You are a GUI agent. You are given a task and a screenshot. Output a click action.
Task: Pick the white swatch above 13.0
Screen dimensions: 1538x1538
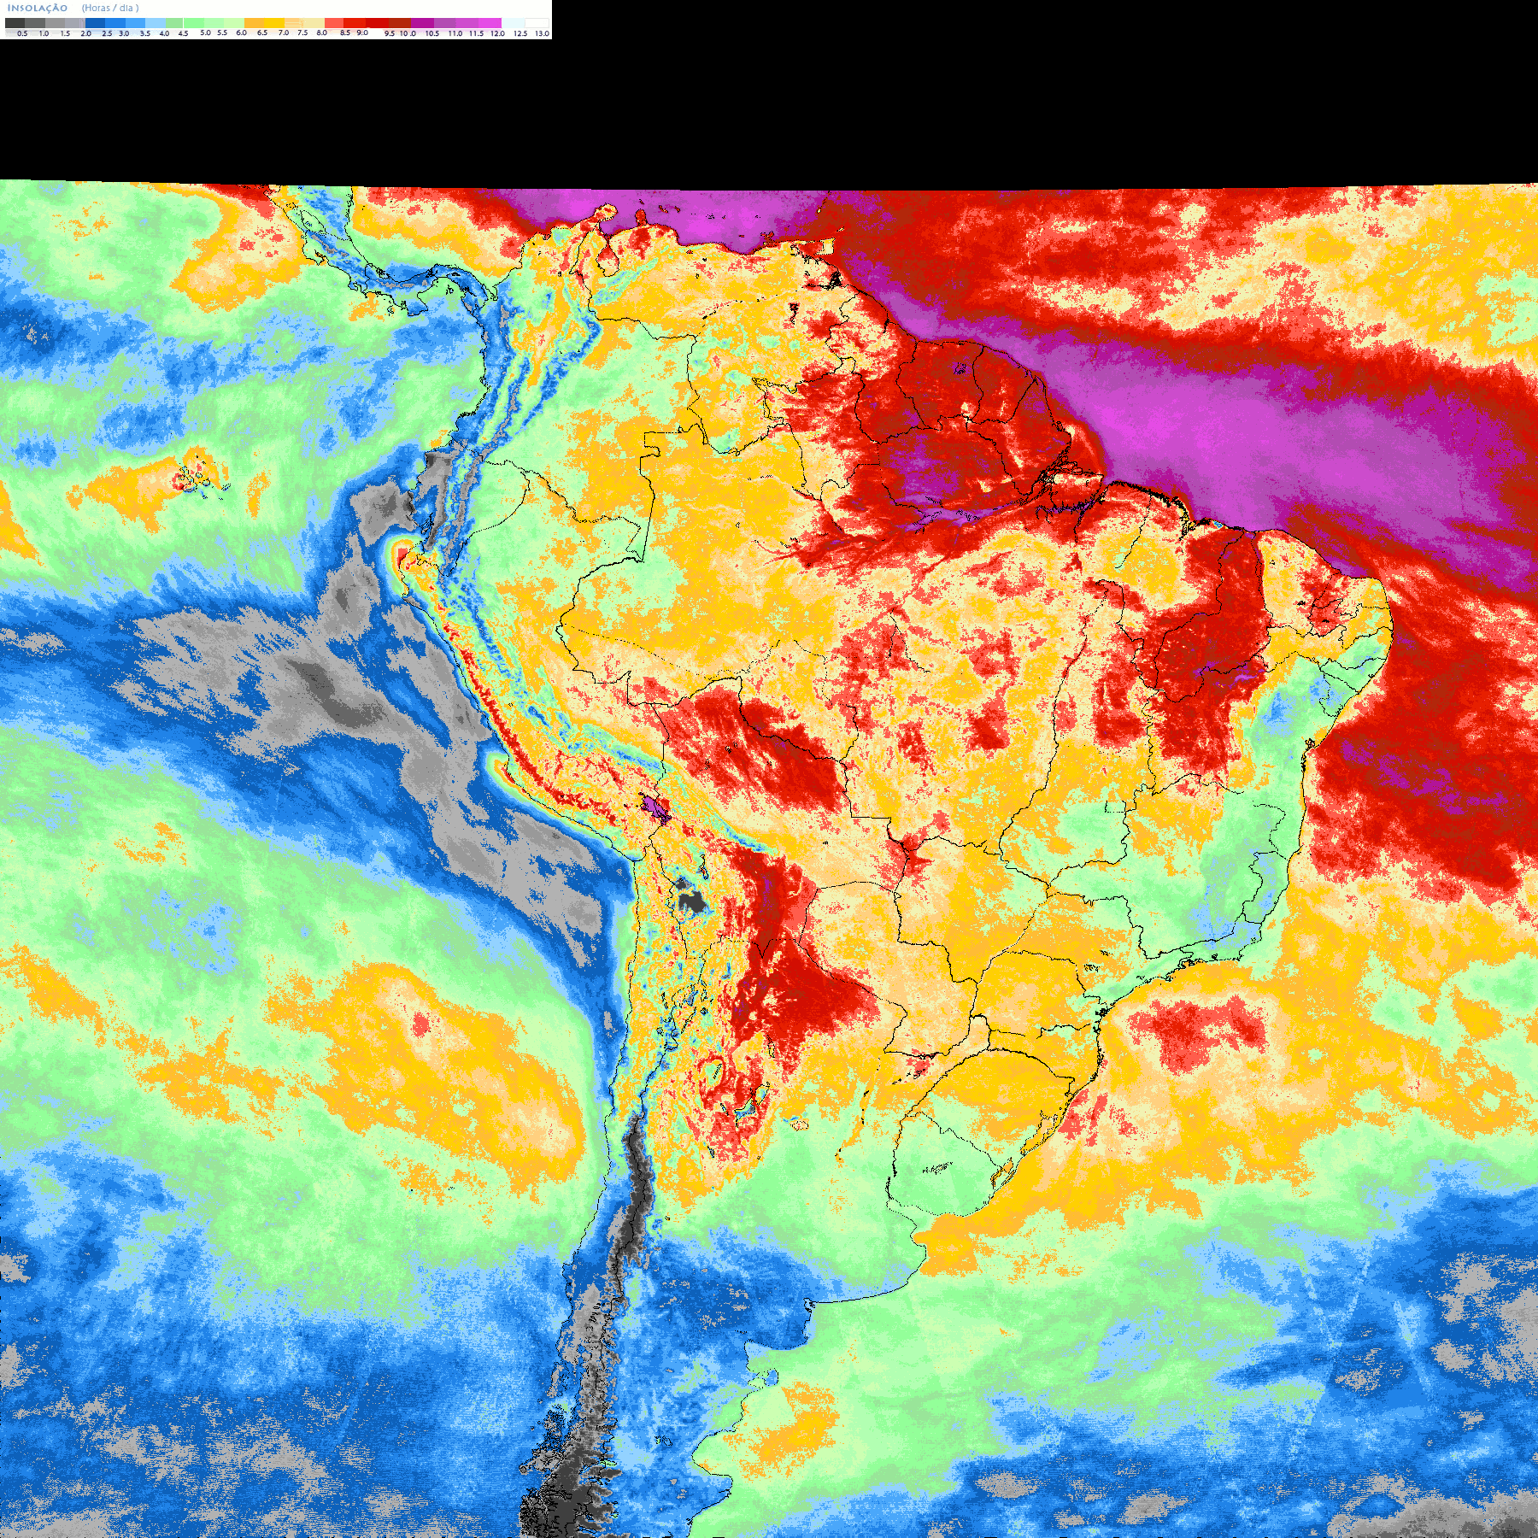pos(537,23)
